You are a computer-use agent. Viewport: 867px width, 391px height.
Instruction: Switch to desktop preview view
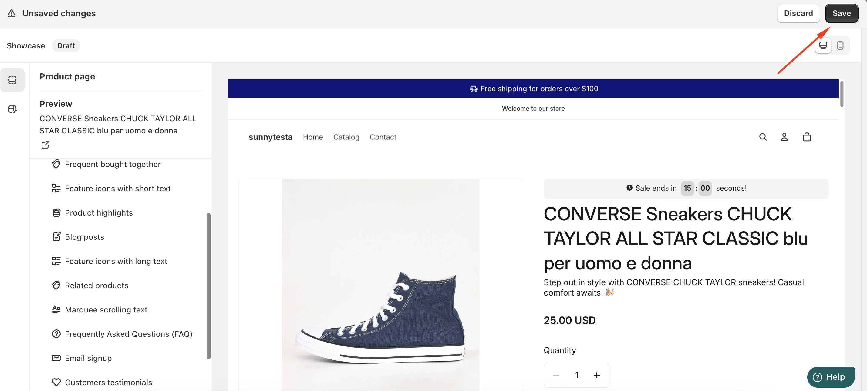823,45
